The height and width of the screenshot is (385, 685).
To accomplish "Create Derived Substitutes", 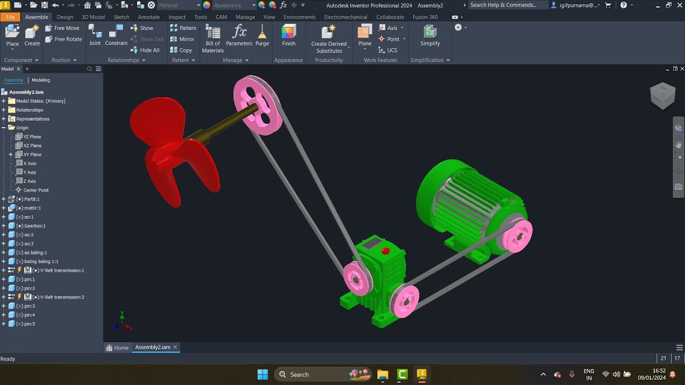I will tap(329, 38).
